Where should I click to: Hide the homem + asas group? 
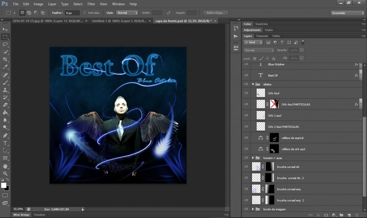click(x=246, y=158)
